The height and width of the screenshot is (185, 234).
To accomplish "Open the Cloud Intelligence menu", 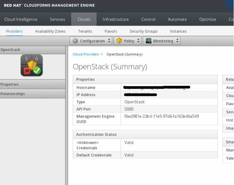I will (x=21, y=19).
